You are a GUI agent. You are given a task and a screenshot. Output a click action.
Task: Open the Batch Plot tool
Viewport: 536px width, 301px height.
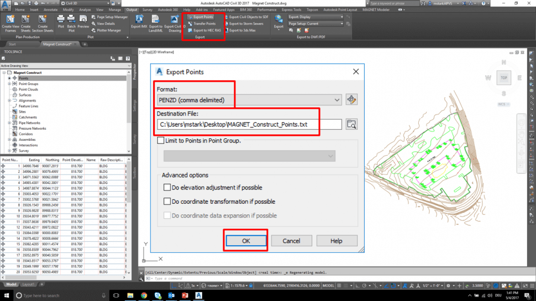71,24
